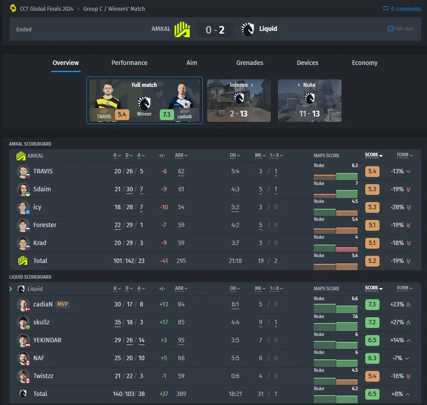This screenshot has width=427, height=405.
Task: Open CCT Global Finals 2024 breadcrumb link
Action: pyautogui.click(x=47, y=9)
